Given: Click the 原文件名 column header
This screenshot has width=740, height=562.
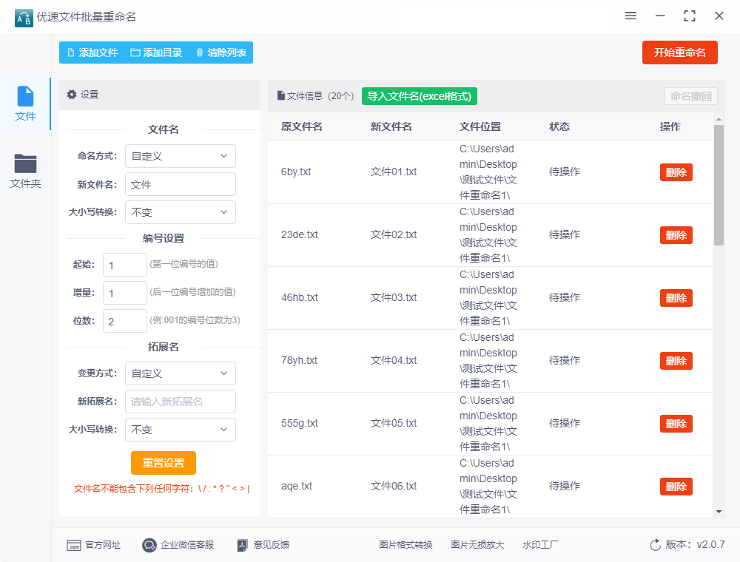Looking at the screenshot, I should pyautogui.click(x=302, y=127).
